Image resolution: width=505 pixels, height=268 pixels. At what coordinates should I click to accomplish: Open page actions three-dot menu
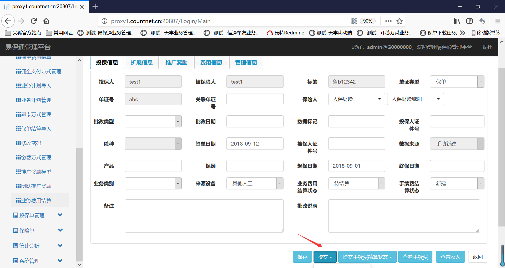pyautogui.click(x=388, y=21)
